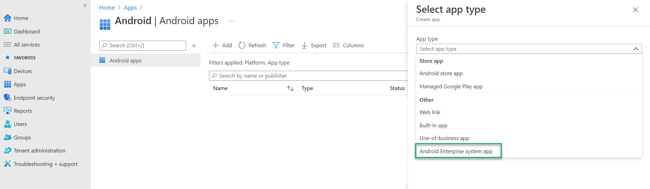Click the Android apps blade grid icon
650x189 pixels.
click(x=102, y=60)
